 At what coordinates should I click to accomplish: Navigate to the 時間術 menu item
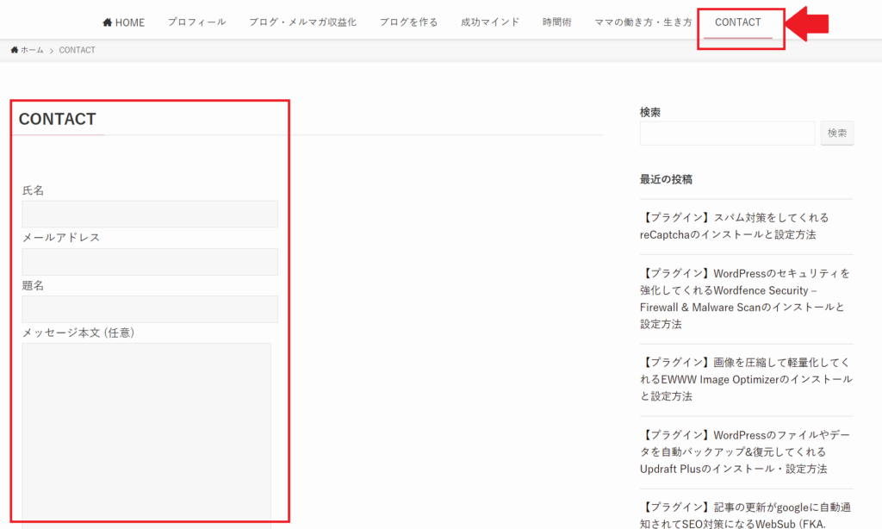point(557,22)
